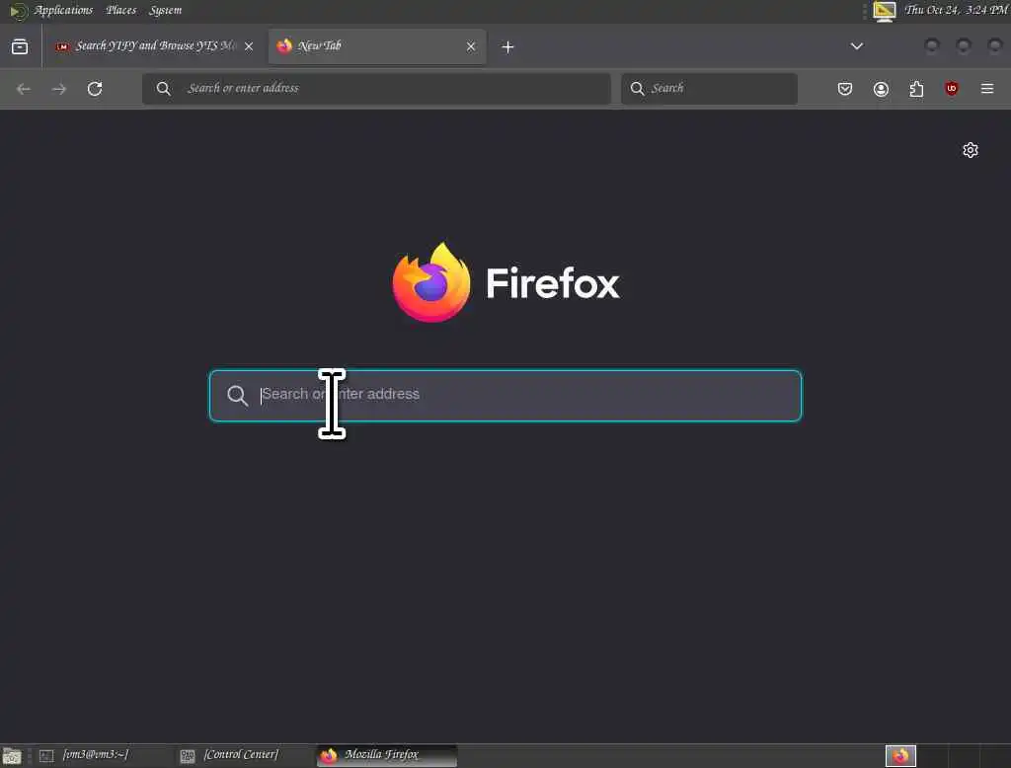Open the Firefox account icon
The height and width of the screenshot is (768, 1011).
click(x=881, y=88)
